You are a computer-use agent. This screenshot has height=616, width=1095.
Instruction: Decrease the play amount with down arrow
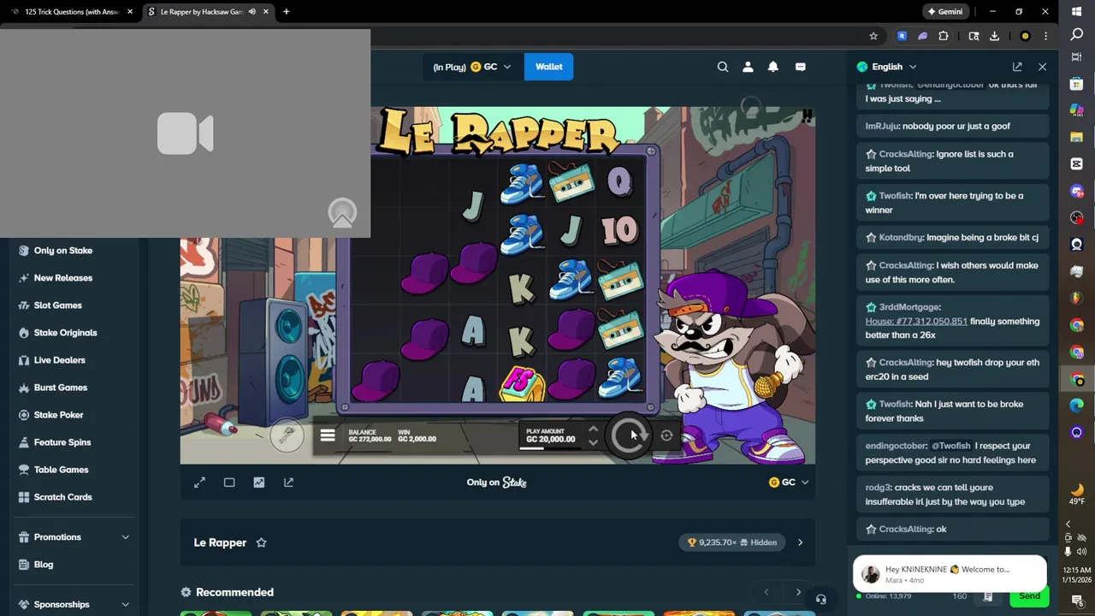593,443
